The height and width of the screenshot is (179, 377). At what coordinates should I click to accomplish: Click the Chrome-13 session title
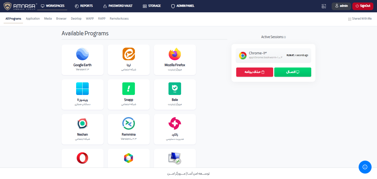(x=258, y=53)
